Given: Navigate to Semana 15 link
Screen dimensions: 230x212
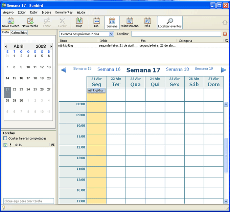Looking at the screenshot, I should (x=82, y=69).
